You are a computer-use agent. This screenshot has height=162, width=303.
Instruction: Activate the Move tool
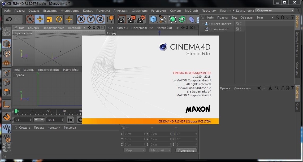point(40,19)
